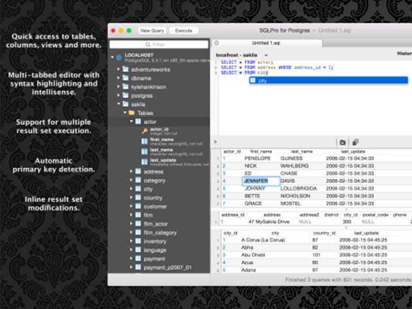Viewport: 412px width, 309px height.
Task: Click the copy results icon
Action: [x=355, y=142]
